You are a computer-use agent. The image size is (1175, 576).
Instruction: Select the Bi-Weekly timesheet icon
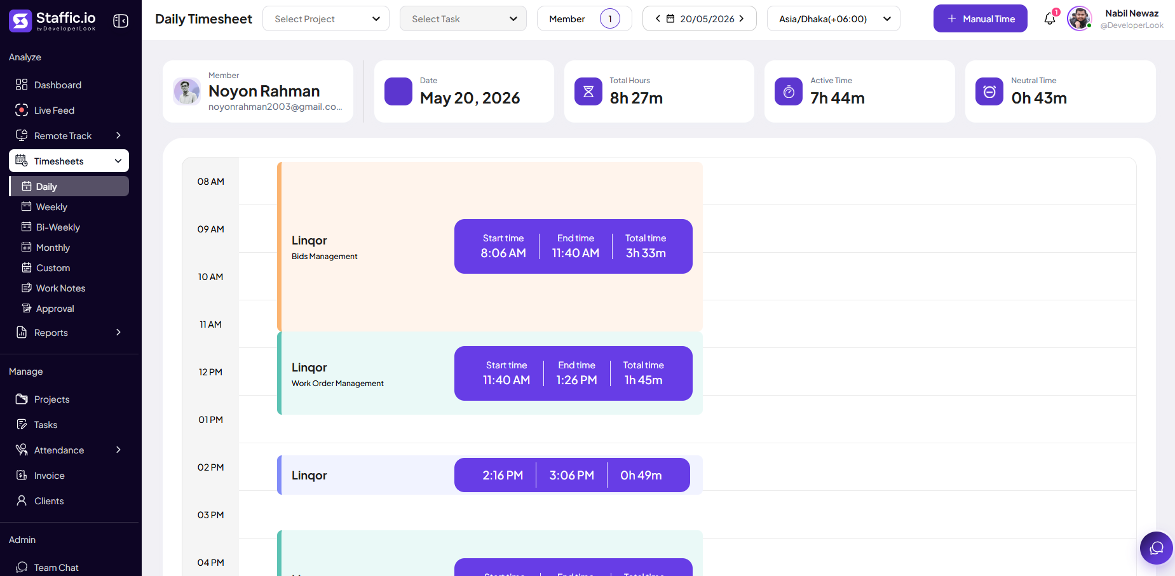(x=27, y=227)
